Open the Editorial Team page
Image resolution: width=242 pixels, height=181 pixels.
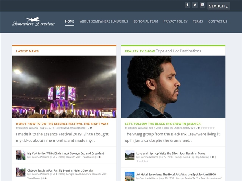coord(146,21)
